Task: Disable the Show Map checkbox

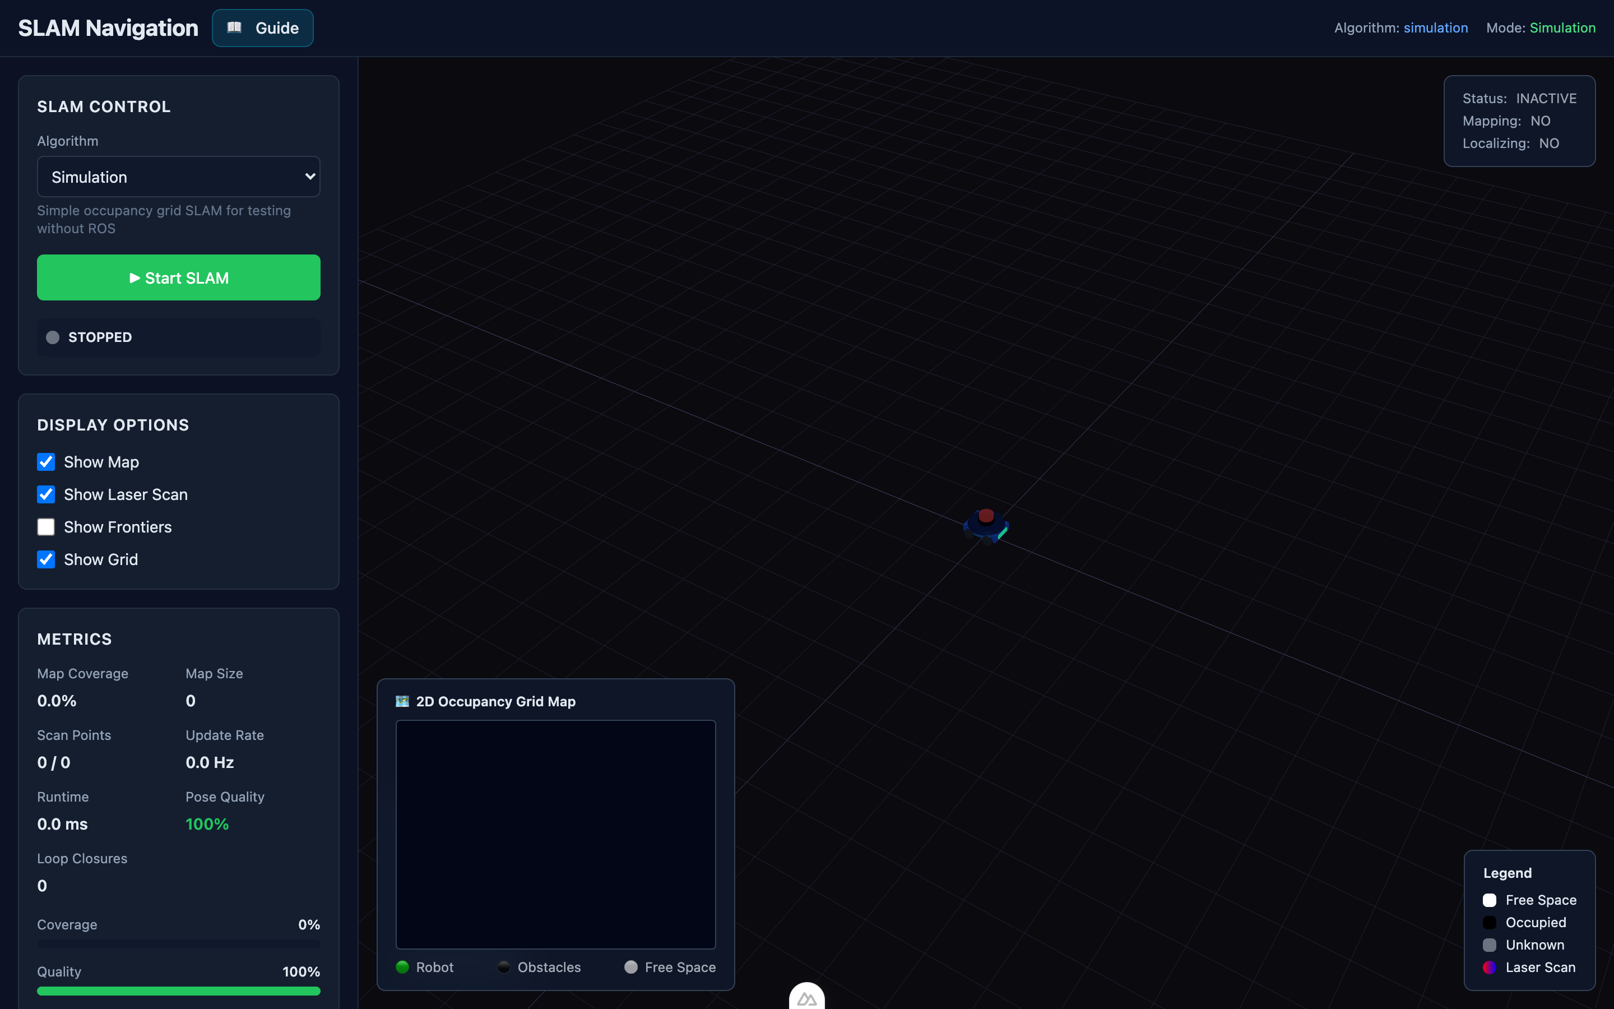Action: (46, 462)
